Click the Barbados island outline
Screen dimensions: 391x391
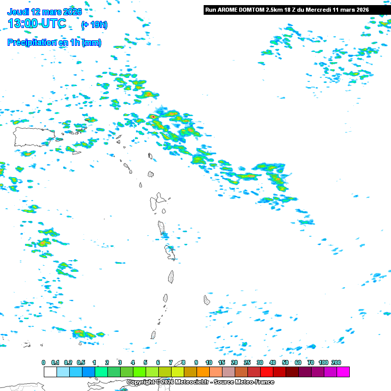coord(207,300)
